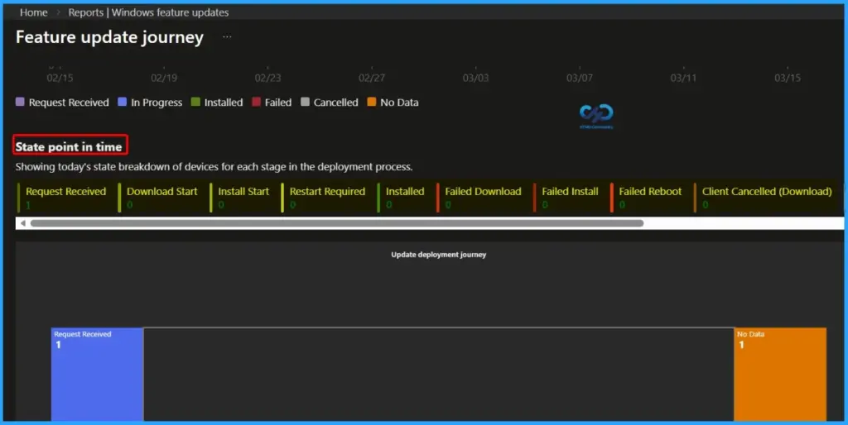Click the 02/27 date axis label

372,78
